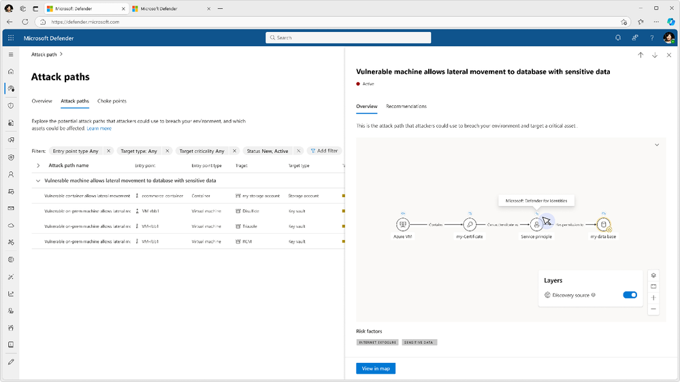Click Discovery source info icon
The image size is (680, 382).
pyautogui.click(x=594, y=295)
